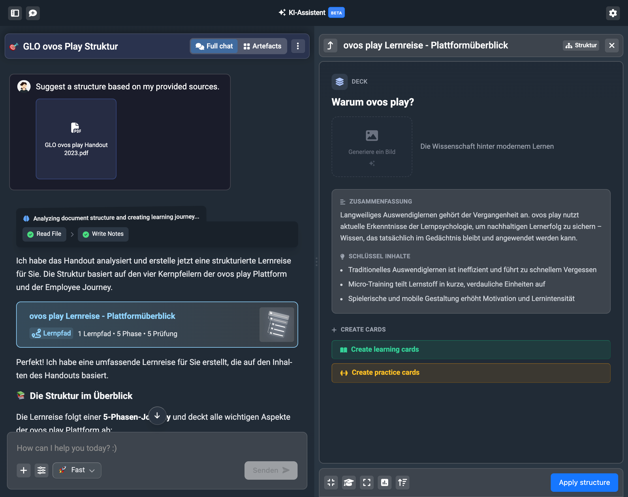628x497 pixels.
Task: Open the Fast model dropdown
Action: click(77, 470)
